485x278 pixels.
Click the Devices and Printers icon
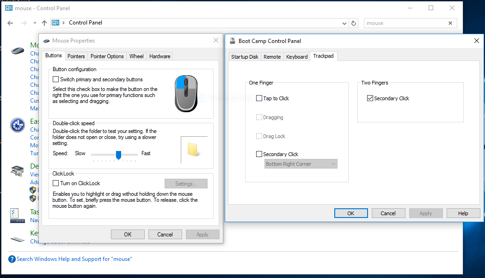(x=17, y=171)
